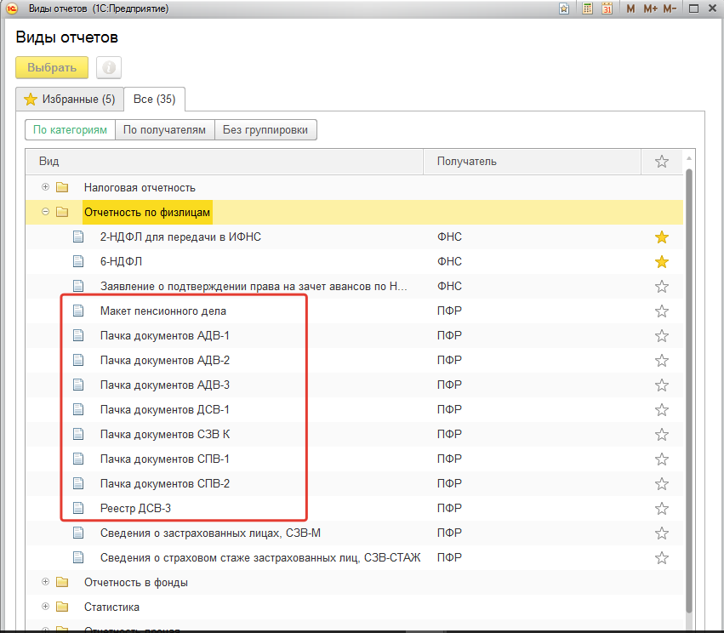Click folder icon of Статистика
The width and height of the screenshot is (724, 633).
pos(62,607)
